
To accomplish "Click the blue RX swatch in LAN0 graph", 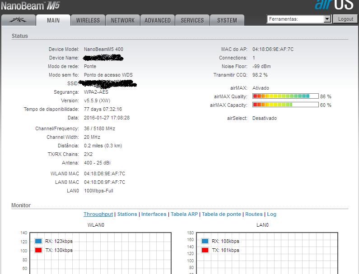I will [205, 241].
